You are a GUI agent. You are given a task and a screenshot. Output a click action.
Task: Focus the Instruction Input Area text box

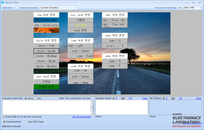click(46, 107)
